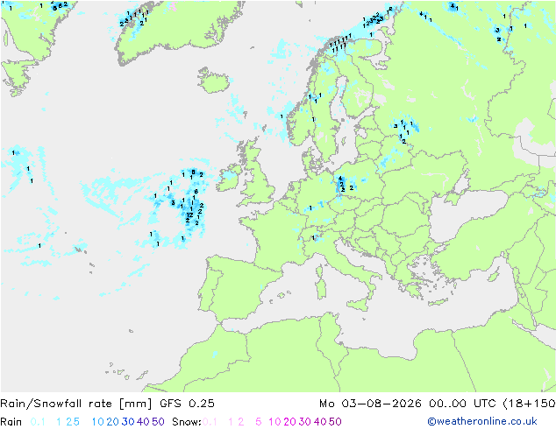This screenshot has height=429, width=556.
Task: Pick the Rain legend 1 value
Action: click(x=59, y=422)
